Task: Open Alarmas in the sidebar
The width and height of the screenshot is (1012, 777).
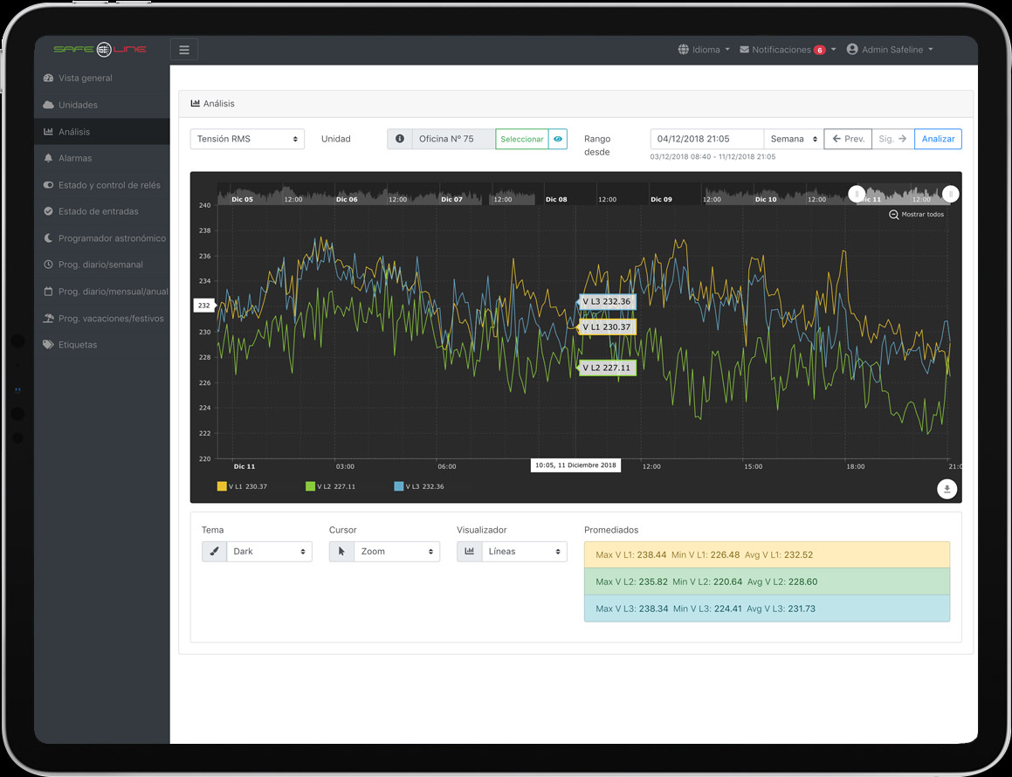Action: coord(102,158)
